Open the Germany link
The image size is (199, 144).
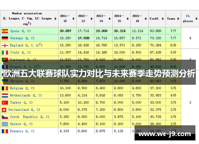(16, 38)
